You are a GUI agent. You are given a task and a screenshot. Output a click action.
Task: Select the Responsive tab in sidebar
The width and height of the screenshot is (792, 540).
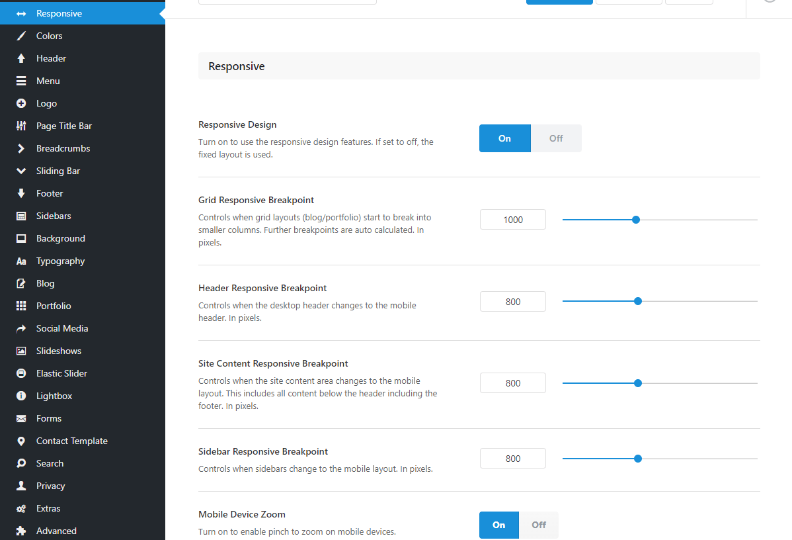[59, 13]
